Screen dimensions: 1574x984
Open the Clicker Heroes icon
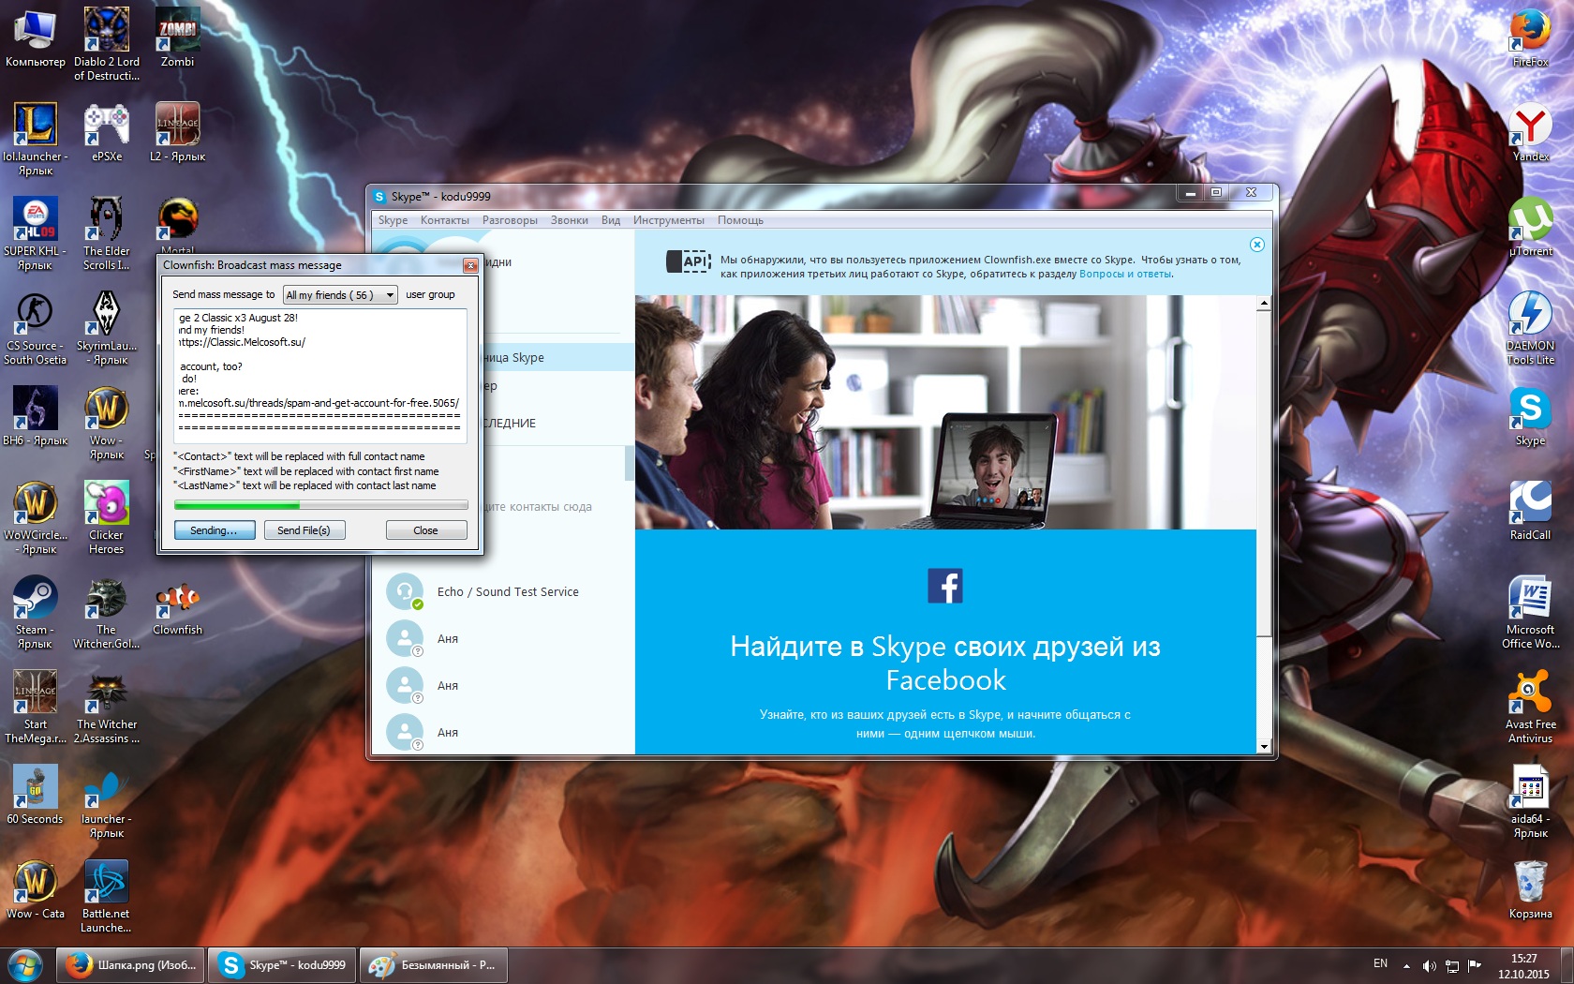[x=107, y=516]
